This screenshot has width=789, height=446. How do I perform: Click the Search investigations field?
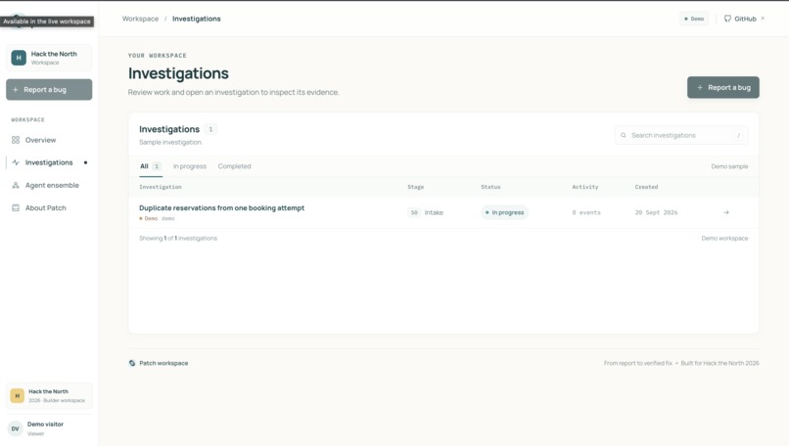click(x=681, y=135)
